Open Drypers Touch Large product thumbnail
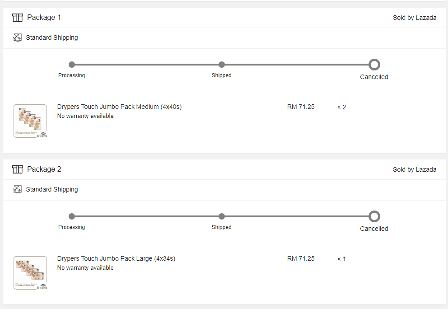 click(x=30, y=273)
